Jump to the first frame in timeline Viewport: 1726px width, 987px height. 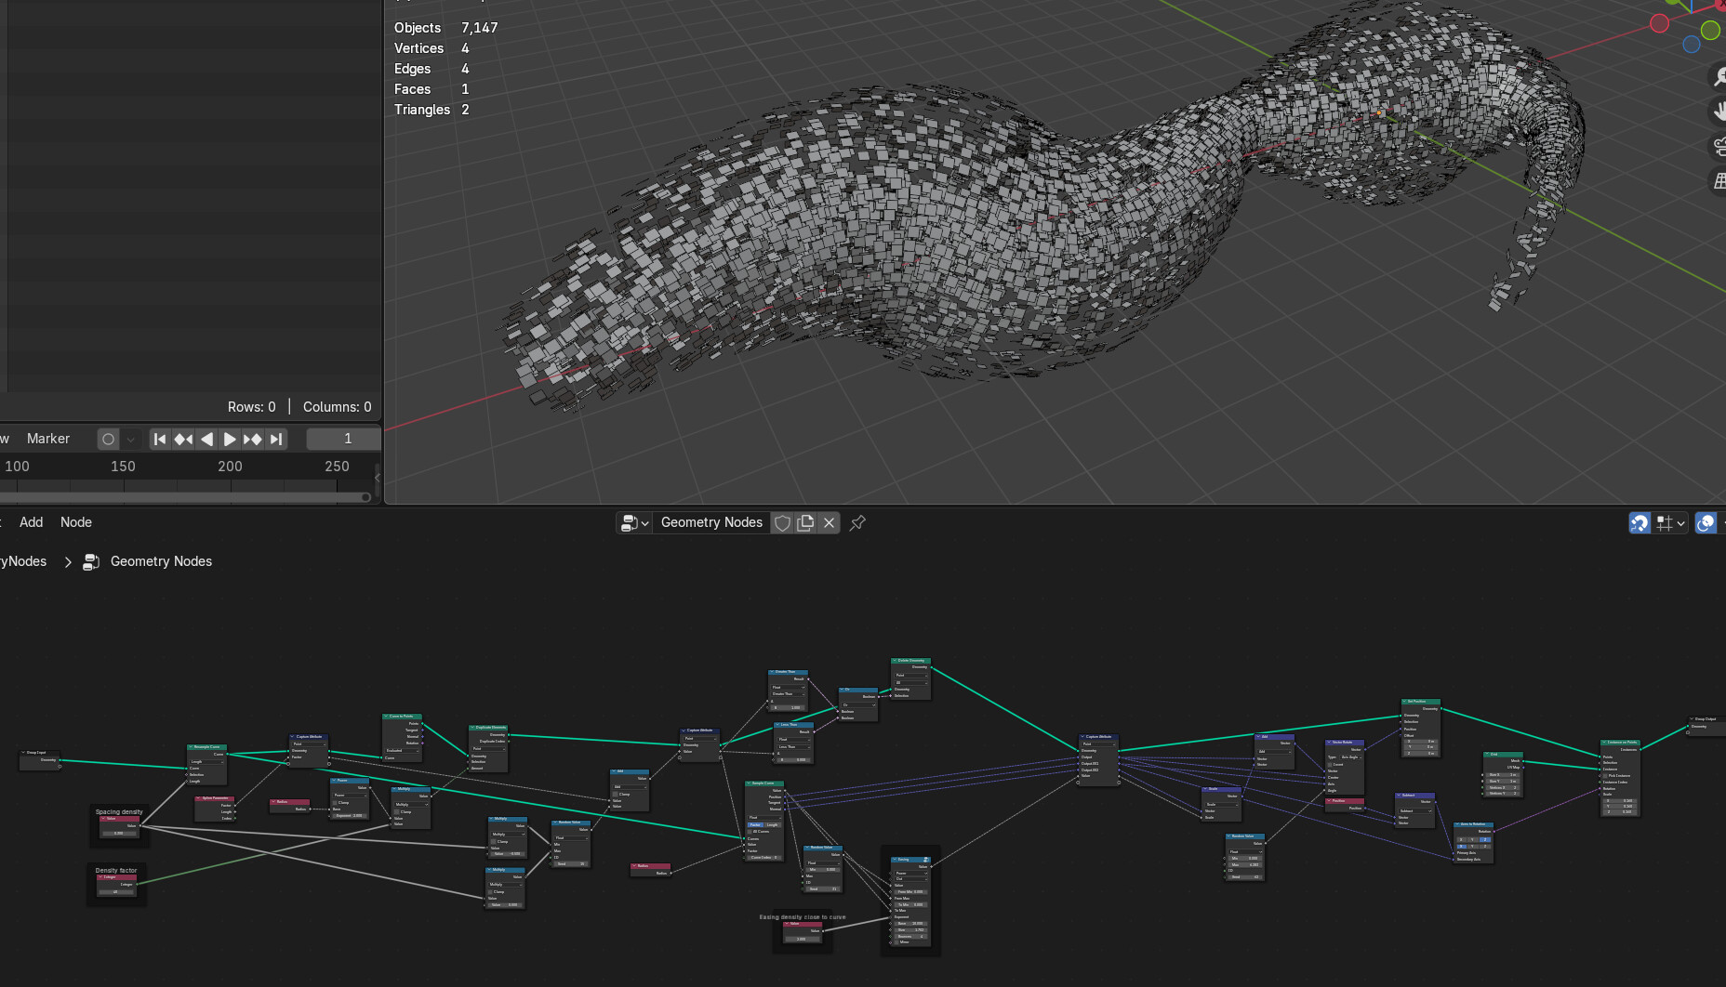160,439
